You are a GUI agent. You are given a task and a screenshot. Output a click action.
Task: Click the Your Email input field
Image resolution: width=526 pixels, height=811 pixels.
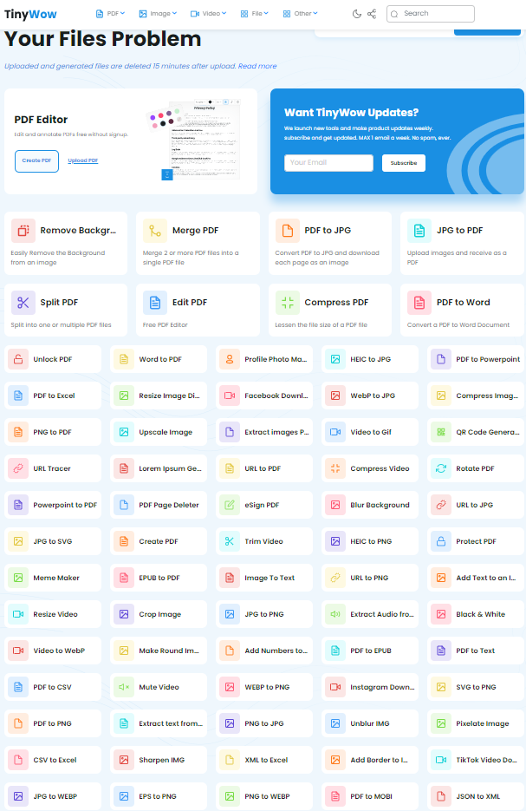point(328,163)
